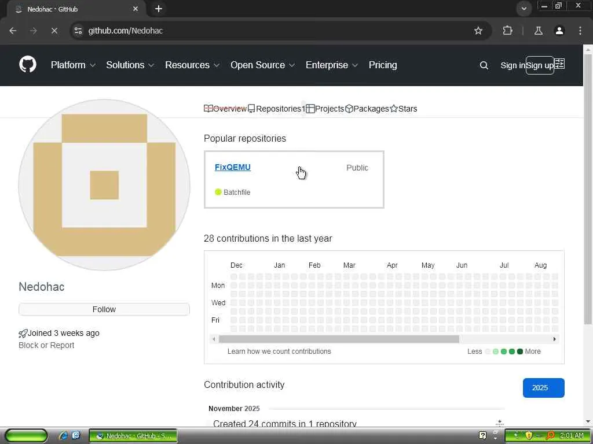The height and width of the screenshot is (444, 593).
Task: Click the page vertical scrollbar thumb
Action: 588,189
